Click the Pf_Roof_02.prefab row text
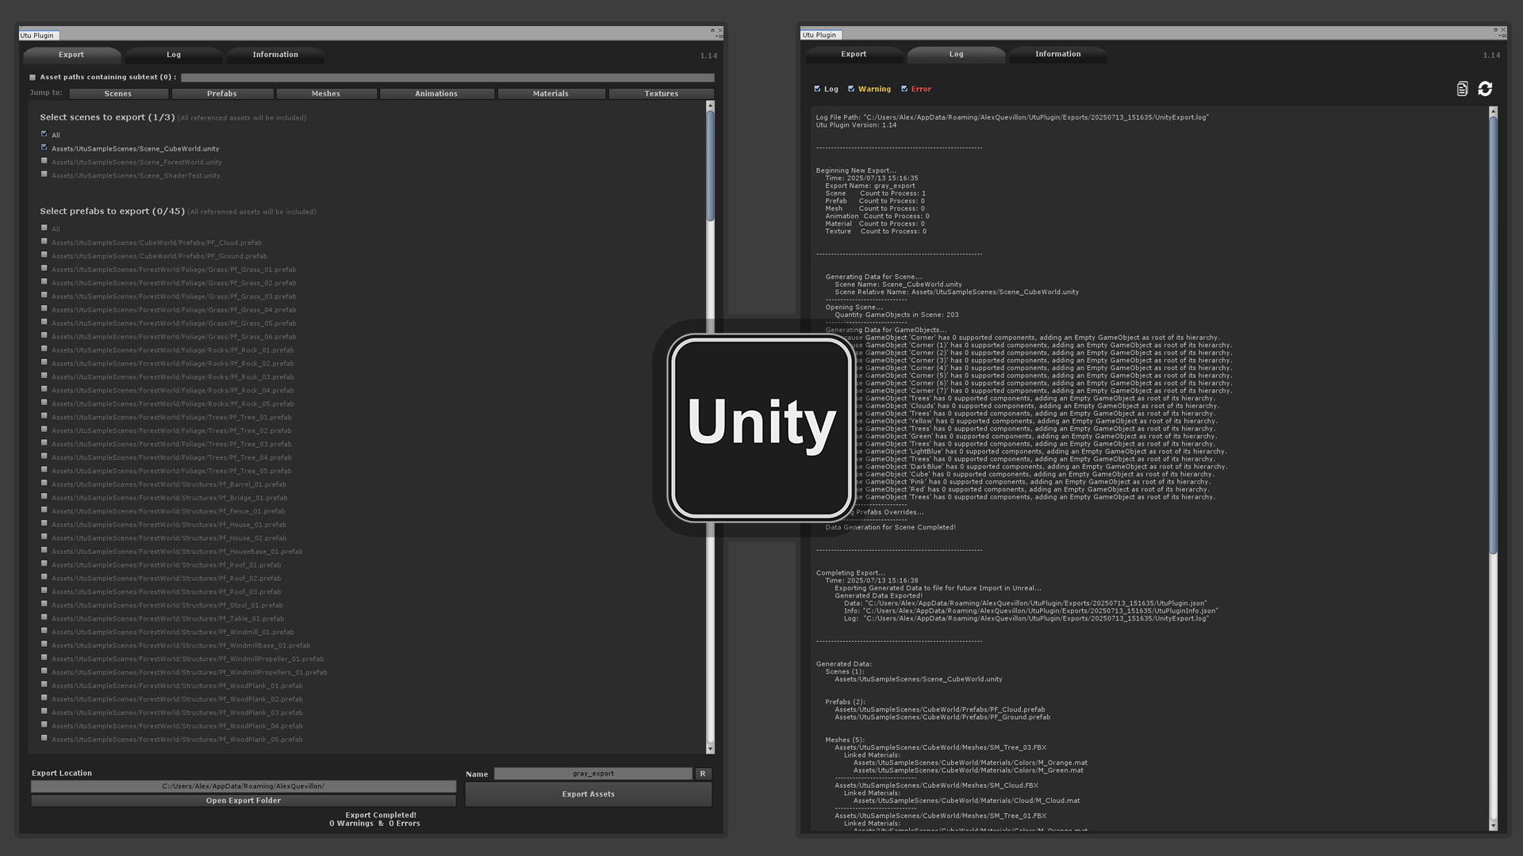Image resolution: width=1523 pixels, height=856 pixels. tap(167, 579)
